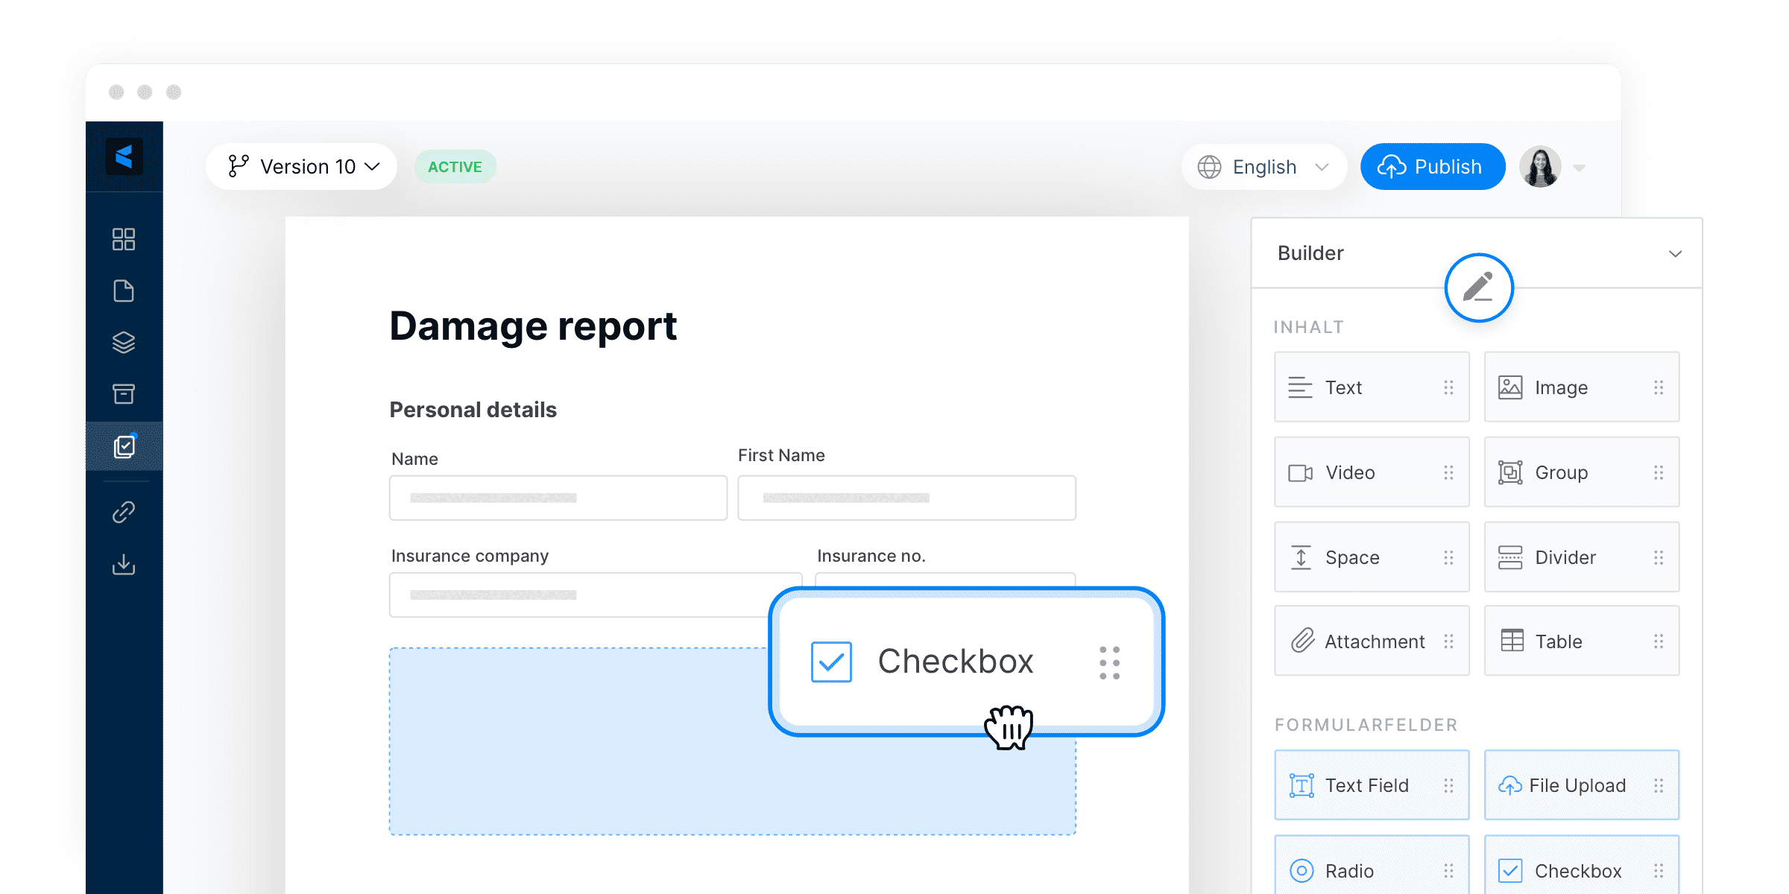Click the globe icon next to English
Screen dimensions: 1789x894
coord(1209,167)
